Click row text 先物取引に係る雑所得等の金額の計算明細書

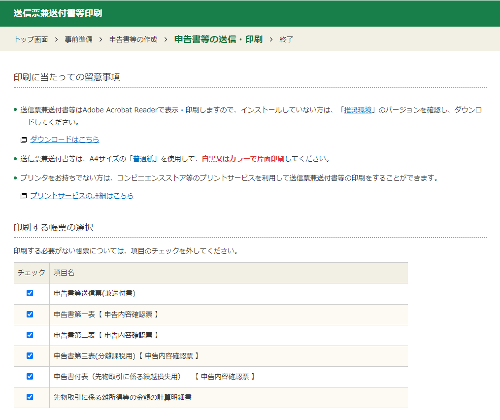pyautogui.click(x=123, y=397)
